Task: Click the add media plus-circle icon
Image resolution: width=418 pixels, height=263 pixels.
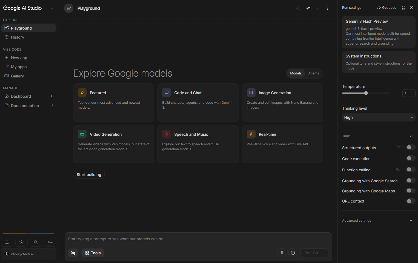Action: pyautogui.click(x=293, y=253)
